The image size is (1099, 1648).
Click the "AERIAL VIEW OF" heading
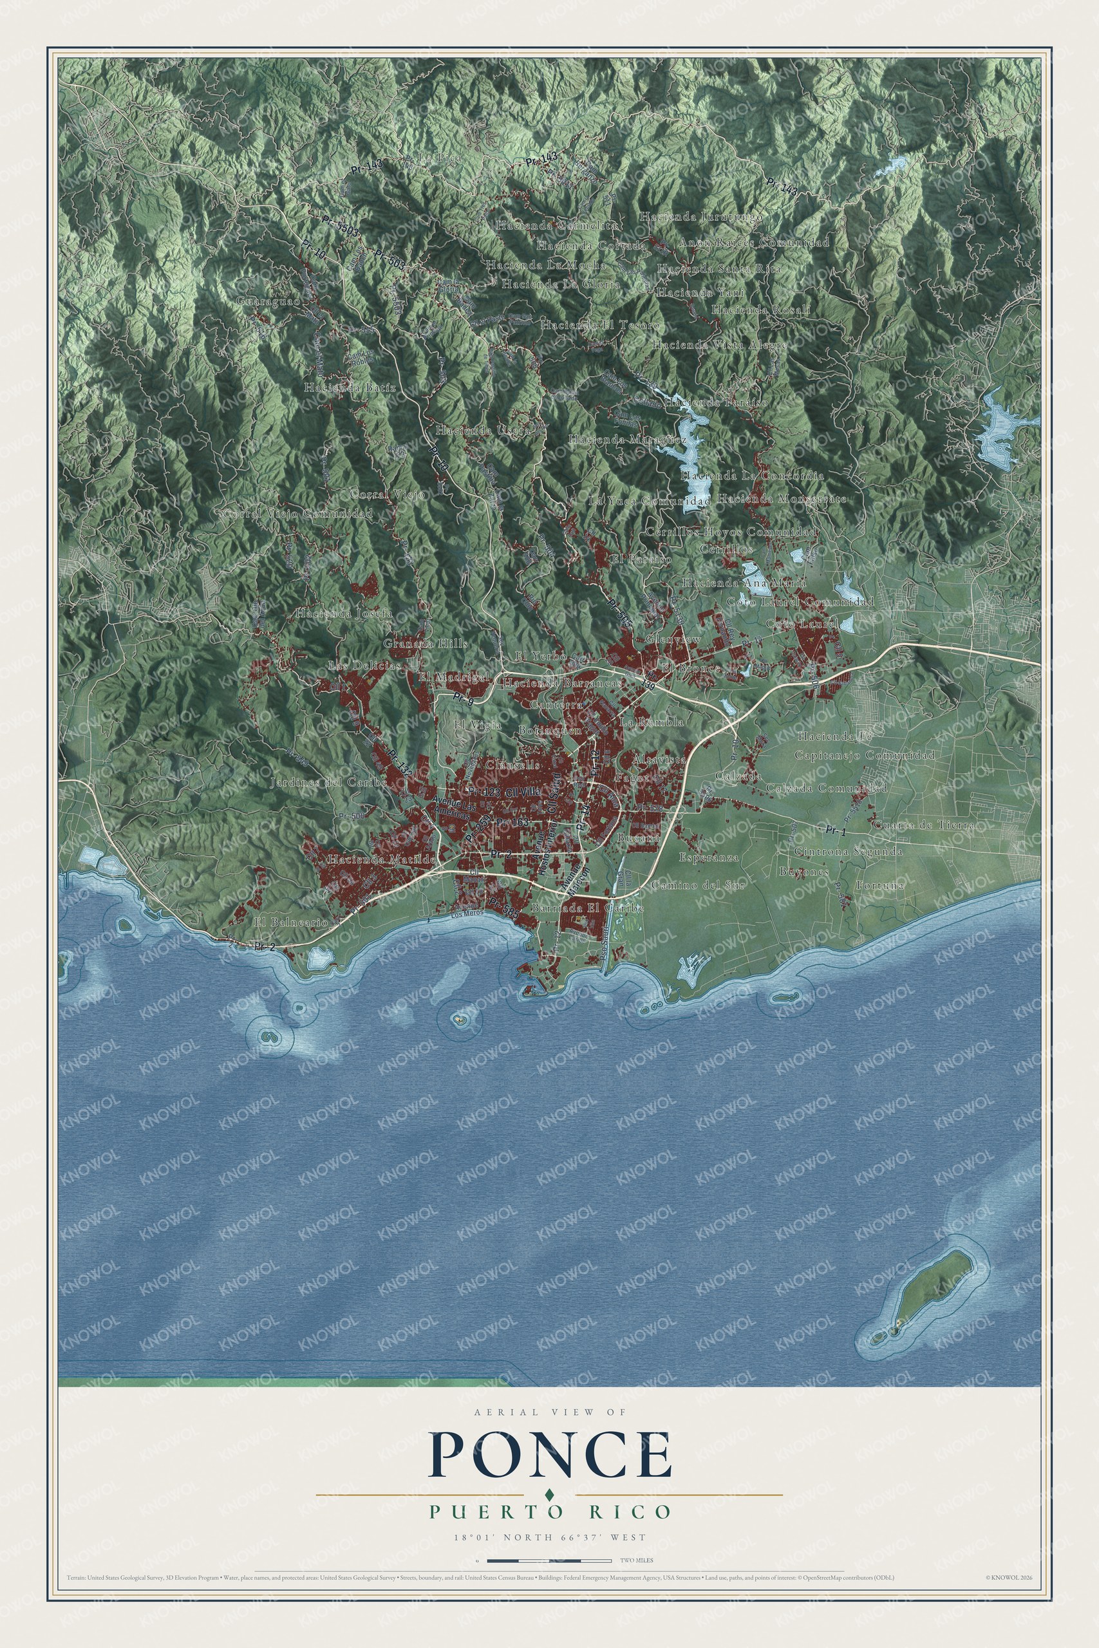[550, 1412]
